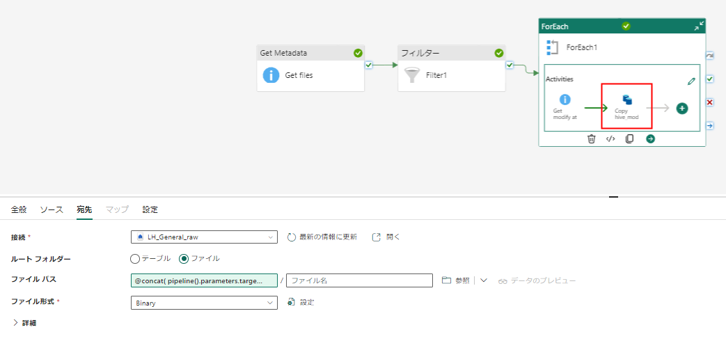This screenshot has height=357, width=726.
Task: Click the @concat file path field
Action: point(204,280)
